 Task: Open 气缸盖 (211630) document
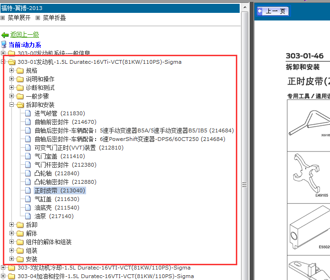(57, 199)
